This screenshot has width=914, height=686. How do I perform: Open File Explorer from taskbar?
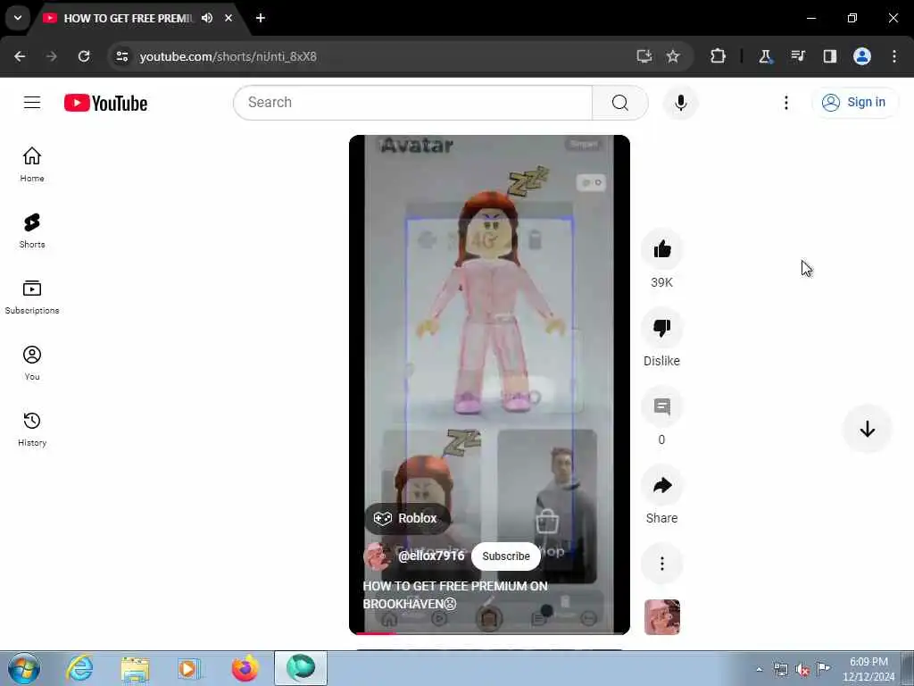[136, 668]
